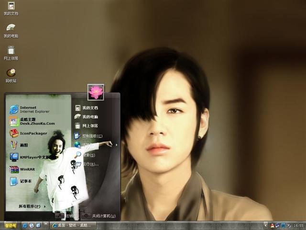Viewport: 306px width, 230px height.
Task: Open 网上邻居 in start menu right pane
Action: (x=86, y=126)
